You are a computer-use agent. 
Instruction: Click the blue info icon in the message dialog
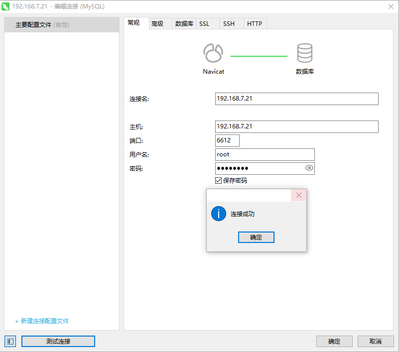[x=219, y=214]
